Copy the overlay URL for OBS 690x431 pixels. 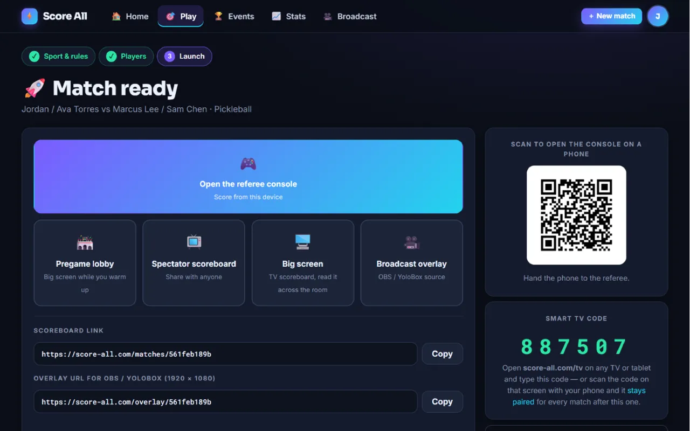(x=442, y=402)
